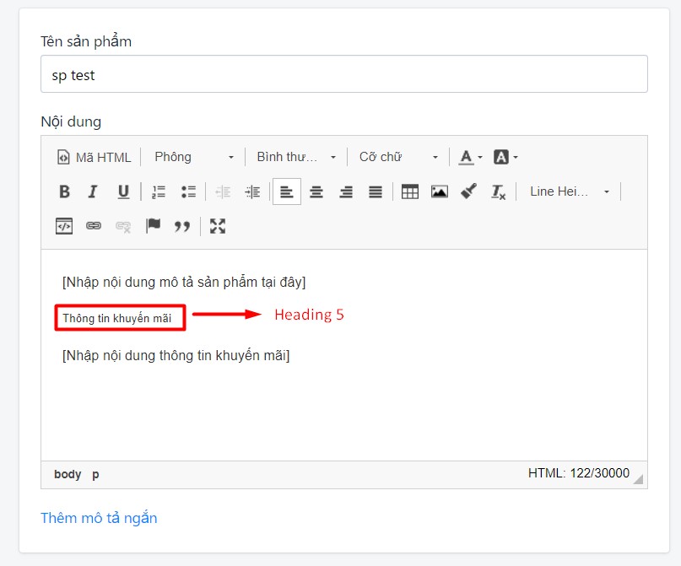
Task: Insert an image
Action: click(440, 191)
